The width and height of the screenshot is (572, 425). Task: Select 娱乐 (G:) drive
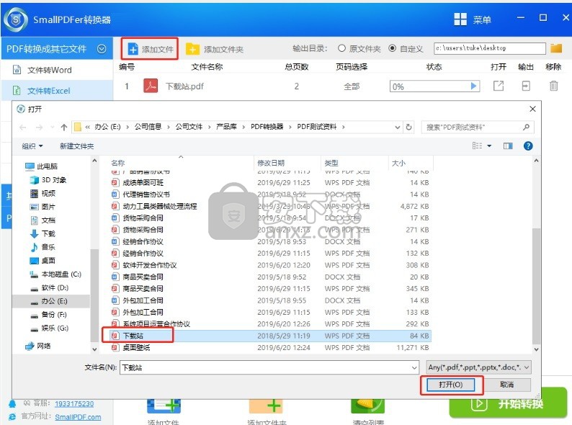tap(49, 328)
